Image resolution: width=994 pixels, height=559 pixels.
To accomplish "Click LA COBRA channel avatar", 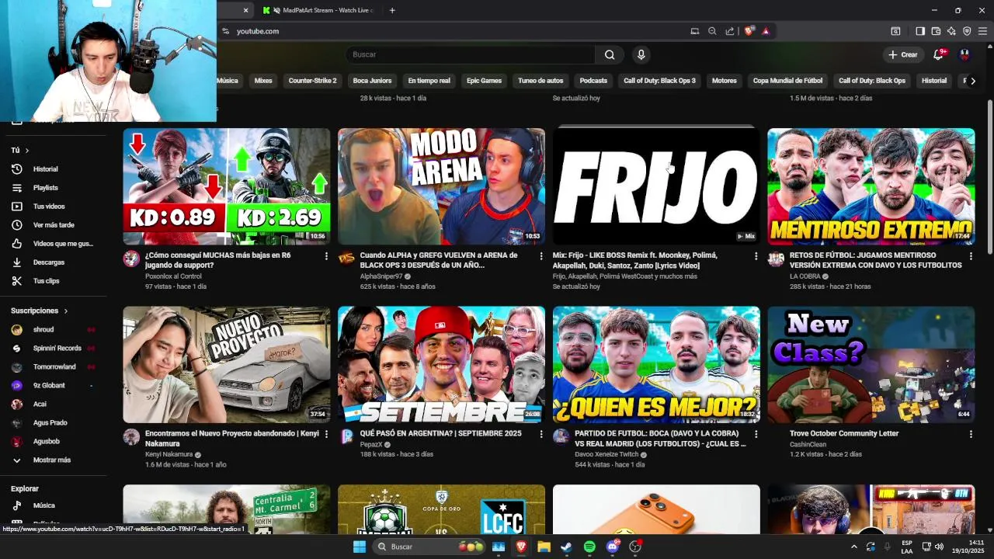I will [x=776, y=259].
